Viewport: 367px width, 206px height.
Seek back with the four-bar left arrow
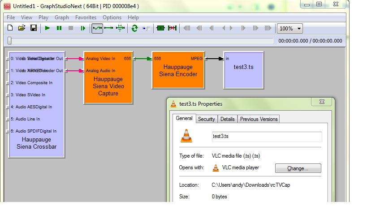[187, 28]
